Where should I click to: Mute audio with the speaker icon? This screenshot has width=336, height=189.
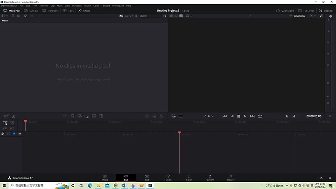(330, 16)
